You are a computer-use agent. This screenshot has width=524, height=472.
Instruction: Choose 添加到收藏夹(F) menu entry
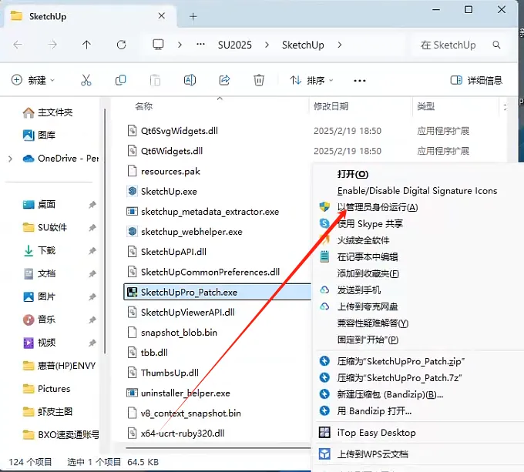(368, 273)
